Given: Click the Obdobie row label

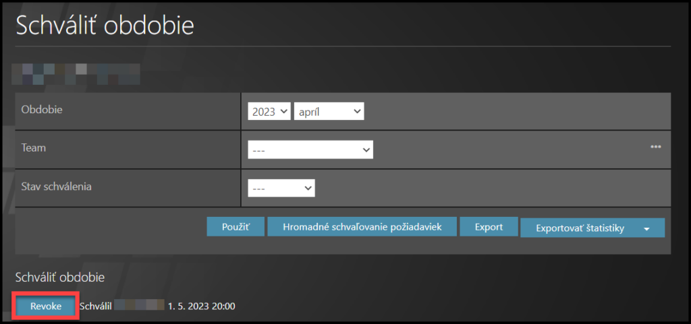Looking at the screenshot, I should click(x=42, y=110).
